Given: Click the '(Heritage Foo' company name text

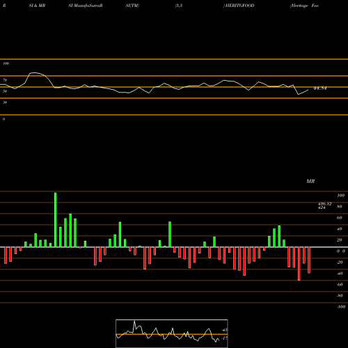Looking at the screenshot, I should [304, 6].
